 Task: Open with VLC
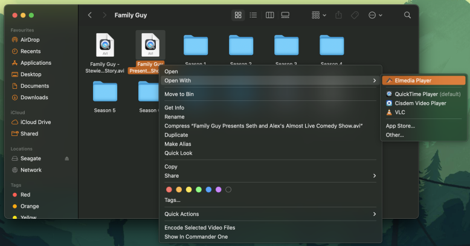coord(424,112)
